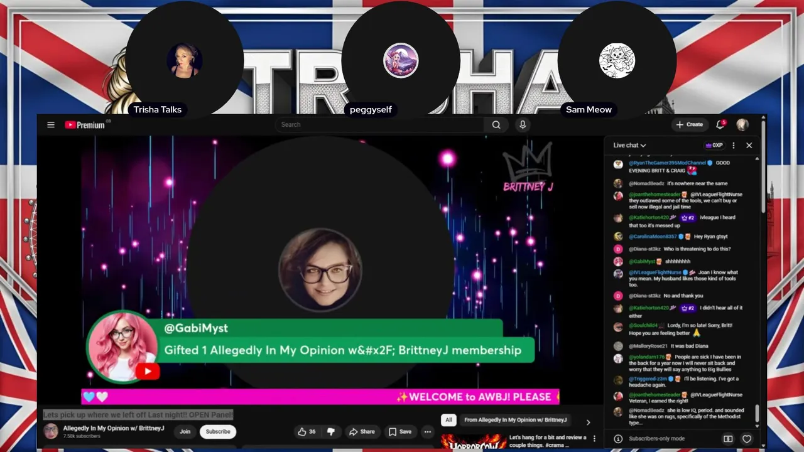
Task: Click @CarolinaMoon8357 chat username
Action: coord(653,237)
